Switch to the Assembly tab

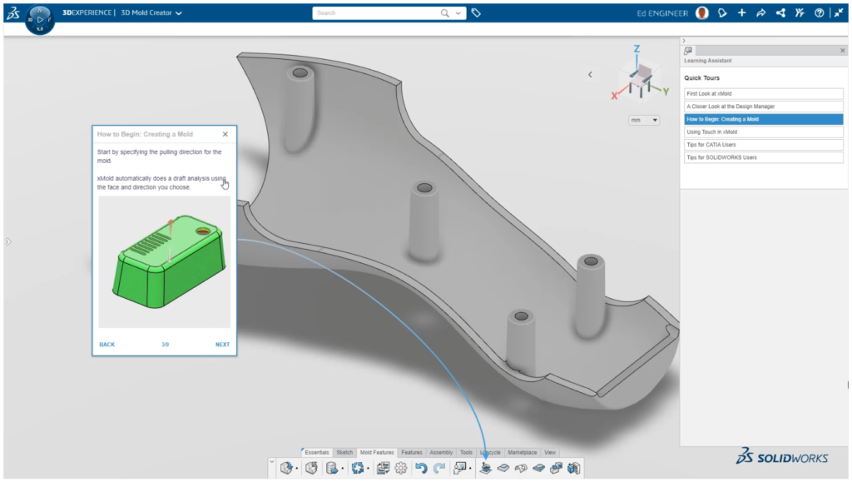tap(442, 452)
